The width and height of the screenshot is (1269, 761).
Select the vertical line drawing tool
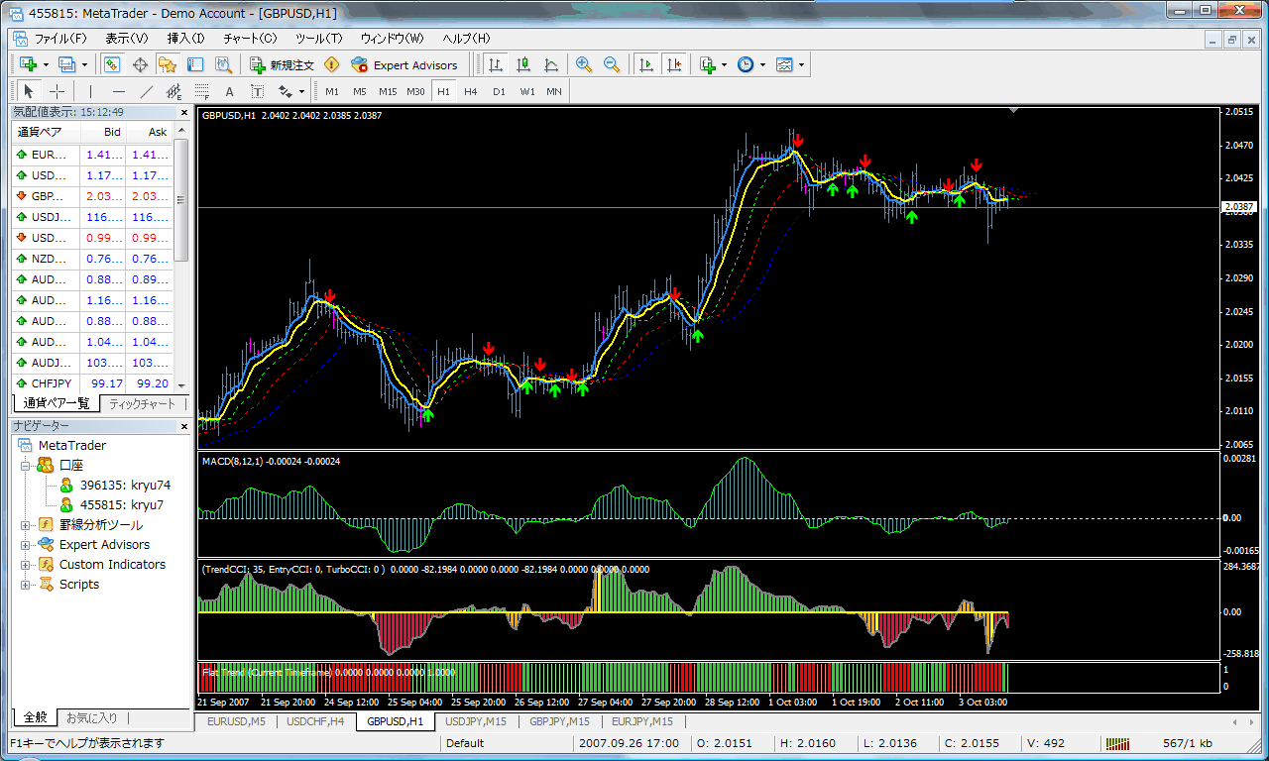tap(90, 91)
